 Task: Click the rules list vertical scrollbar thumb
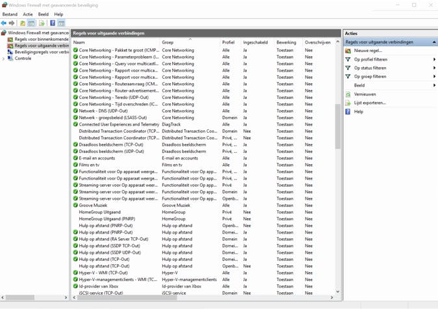point(338,126)
